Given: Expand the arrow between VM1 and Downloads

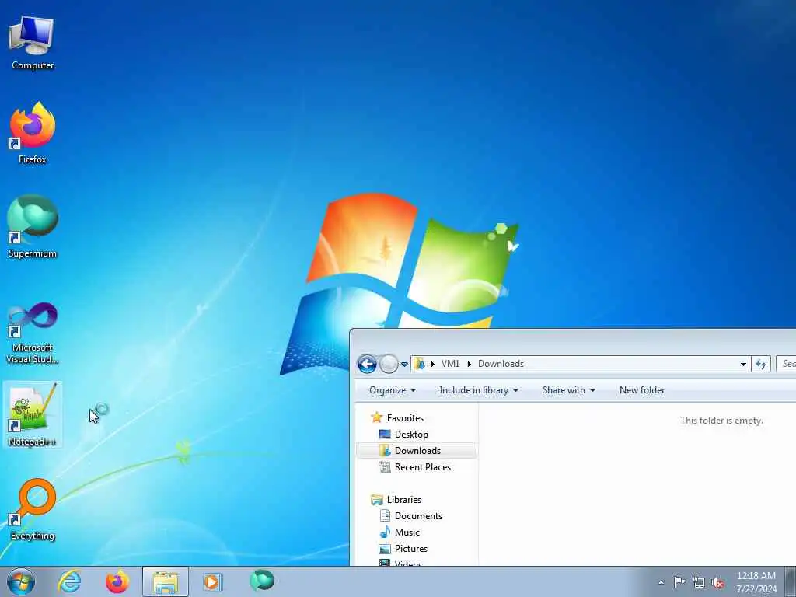Looking at the screenshot, I should [469, 364].
